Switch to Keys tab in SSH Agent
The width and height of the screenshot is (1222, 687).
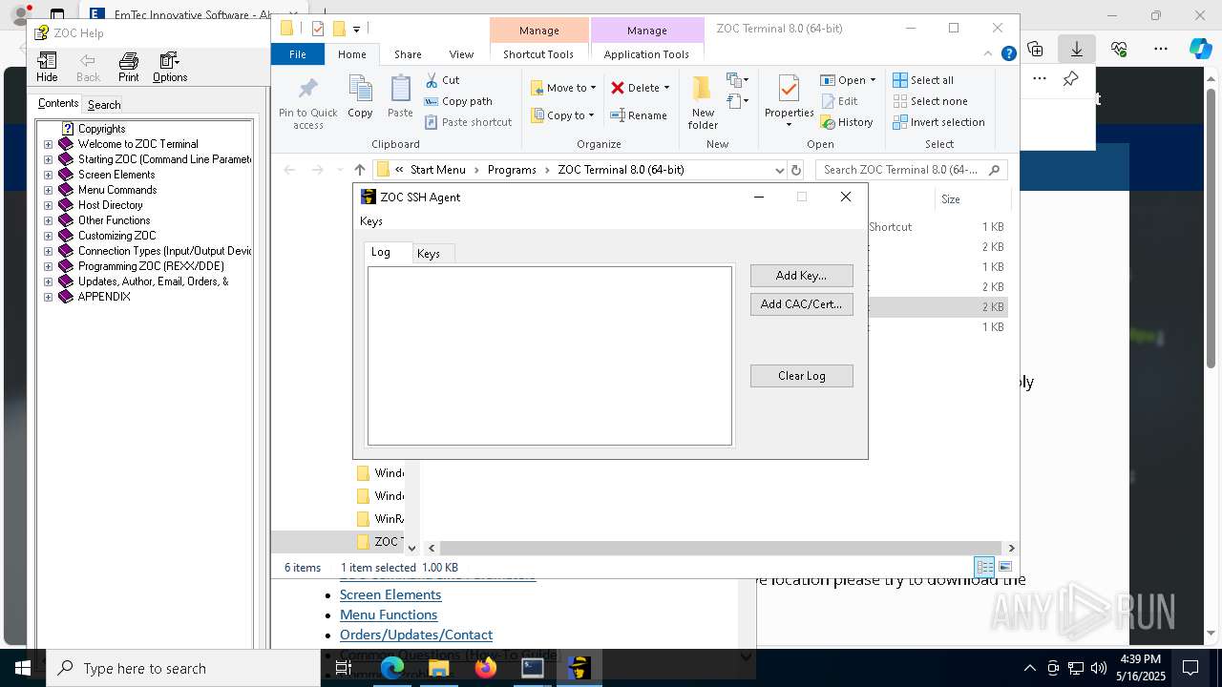429,253
